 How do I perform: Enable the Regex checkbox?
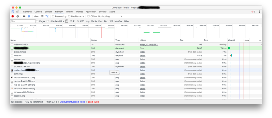(x=37, y=21)
